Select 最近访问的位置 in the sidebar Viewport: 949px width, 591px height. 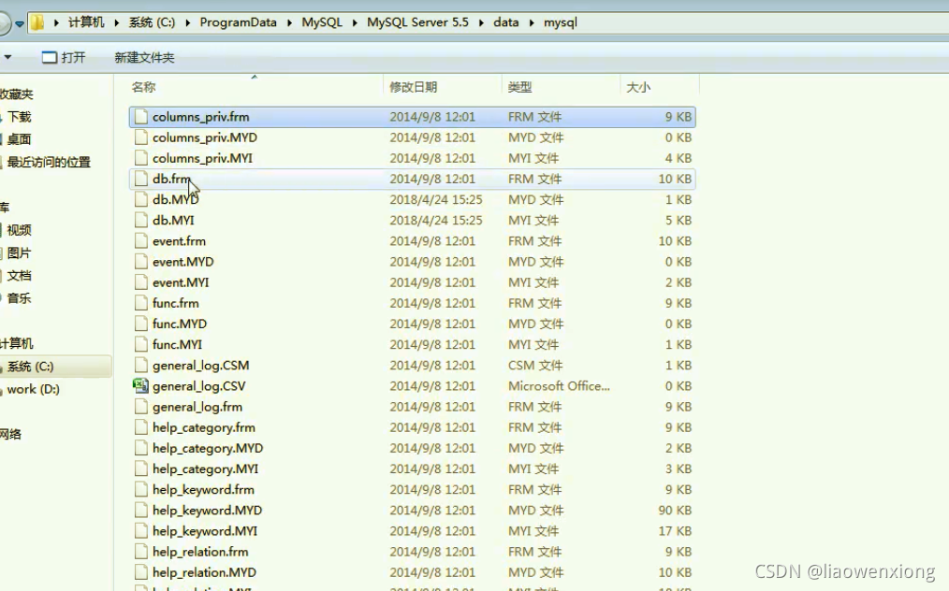49,162
